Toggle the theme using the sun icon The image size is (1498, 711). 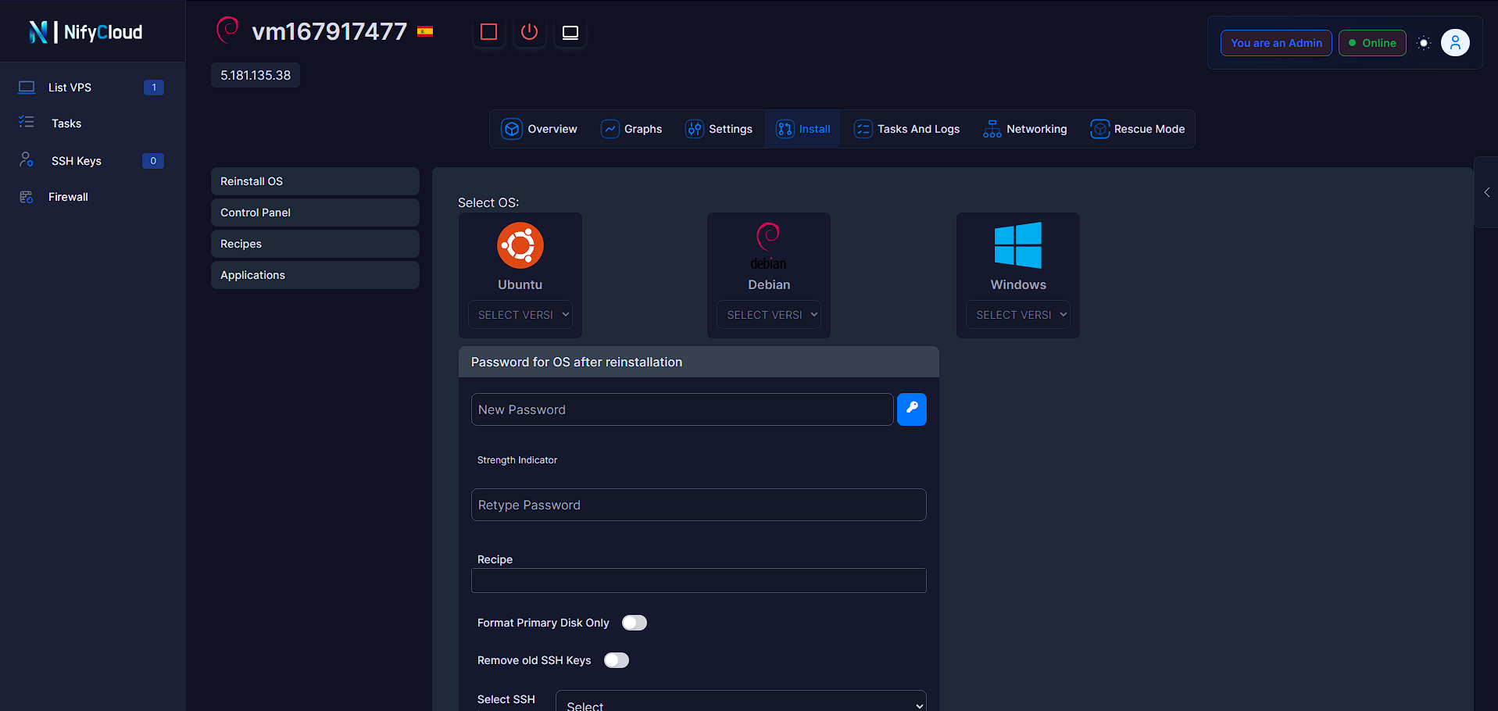[1422, 43]
